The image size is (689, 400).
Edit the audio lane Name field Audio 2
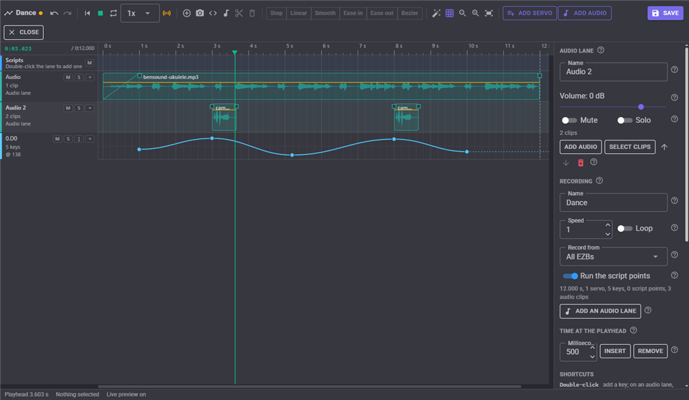(614, 72)
